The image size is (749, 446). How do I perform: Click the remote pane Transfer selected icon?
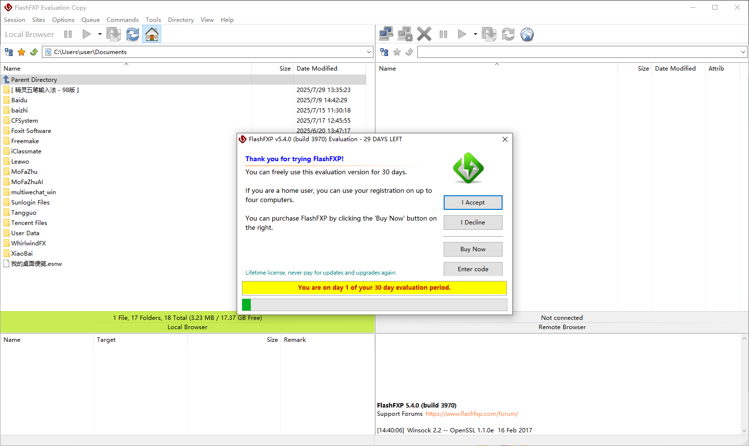point(489,34)
